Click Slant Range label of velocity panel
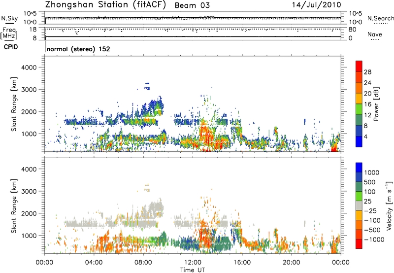Viewport: 394px width, 273px height. (x=14, y=205)
